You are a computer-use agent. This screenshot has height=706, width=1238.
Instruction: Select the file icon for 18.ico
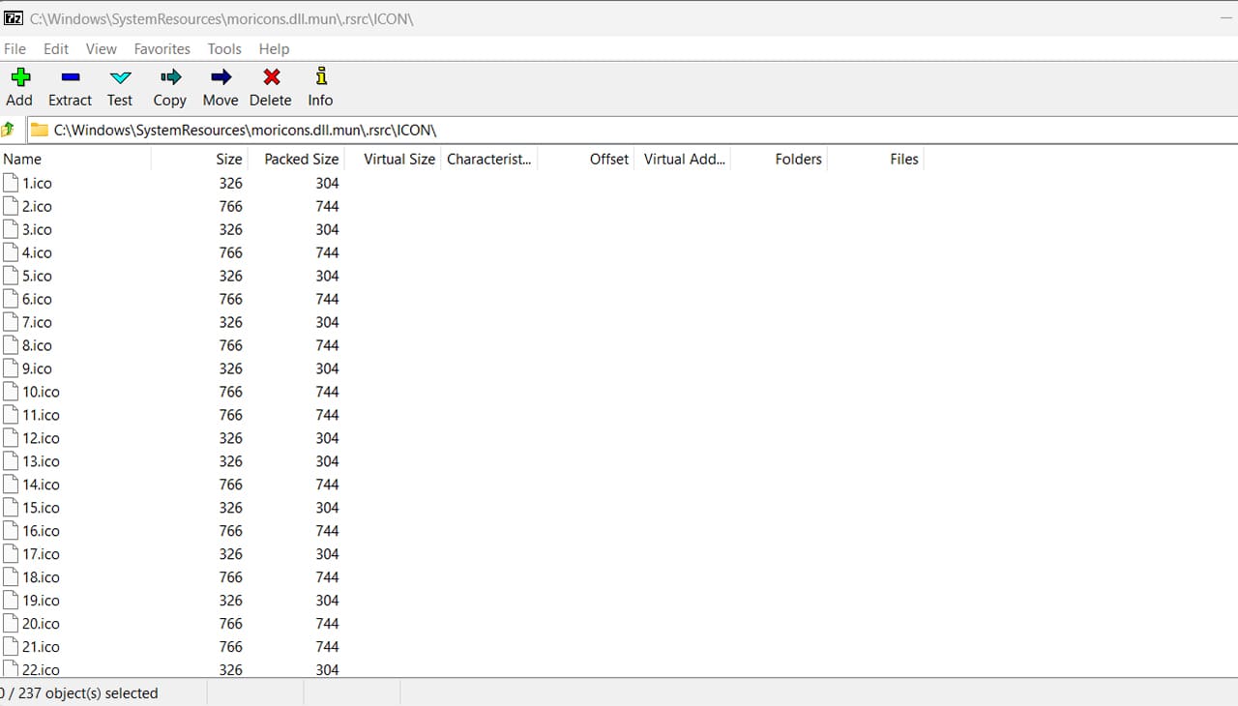click(x=11, y=577)
